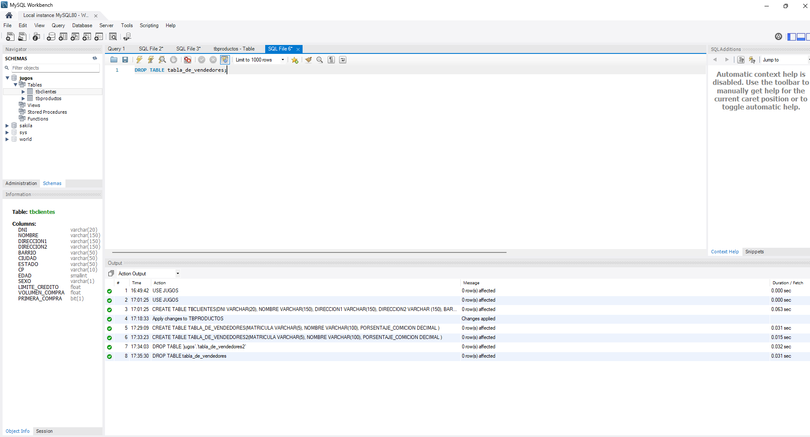Search table data toolbar icon
The width and height of the screenshot is (810, 437).
pyautogui.click(x=113, y=37)
